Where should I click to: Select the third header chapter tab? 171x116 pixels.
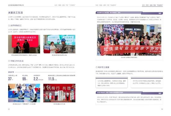pos(106,5)
